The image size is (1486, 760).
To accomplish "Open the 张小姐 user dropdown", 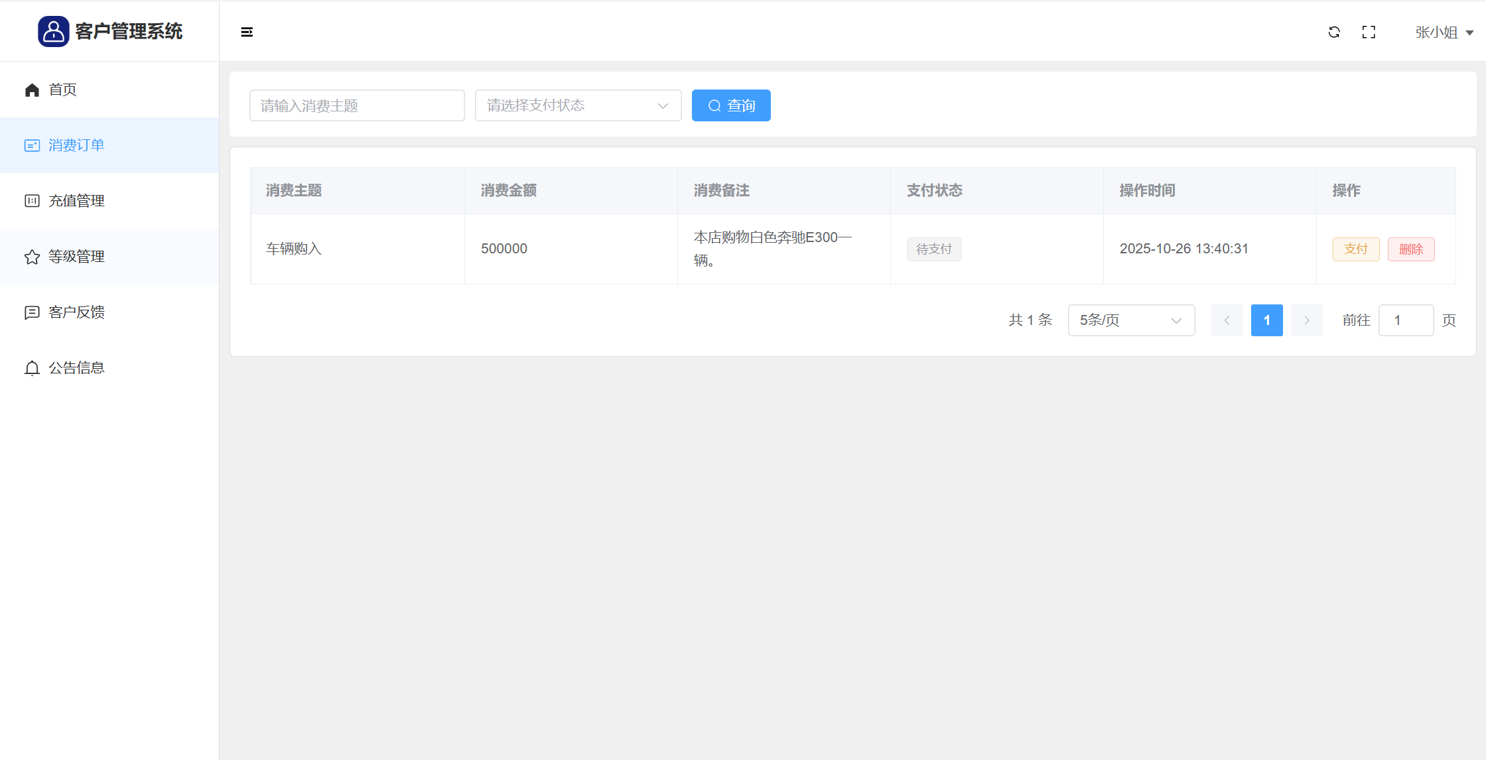I will tap(1444, 32).
